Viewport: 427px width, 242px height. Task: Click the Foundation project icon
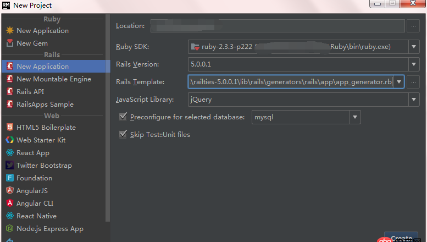[10, 178]
